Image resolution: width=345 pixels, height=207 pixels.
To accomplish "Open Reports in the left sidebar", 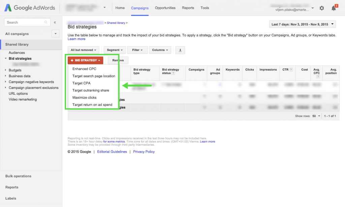I will pos(12,187).
